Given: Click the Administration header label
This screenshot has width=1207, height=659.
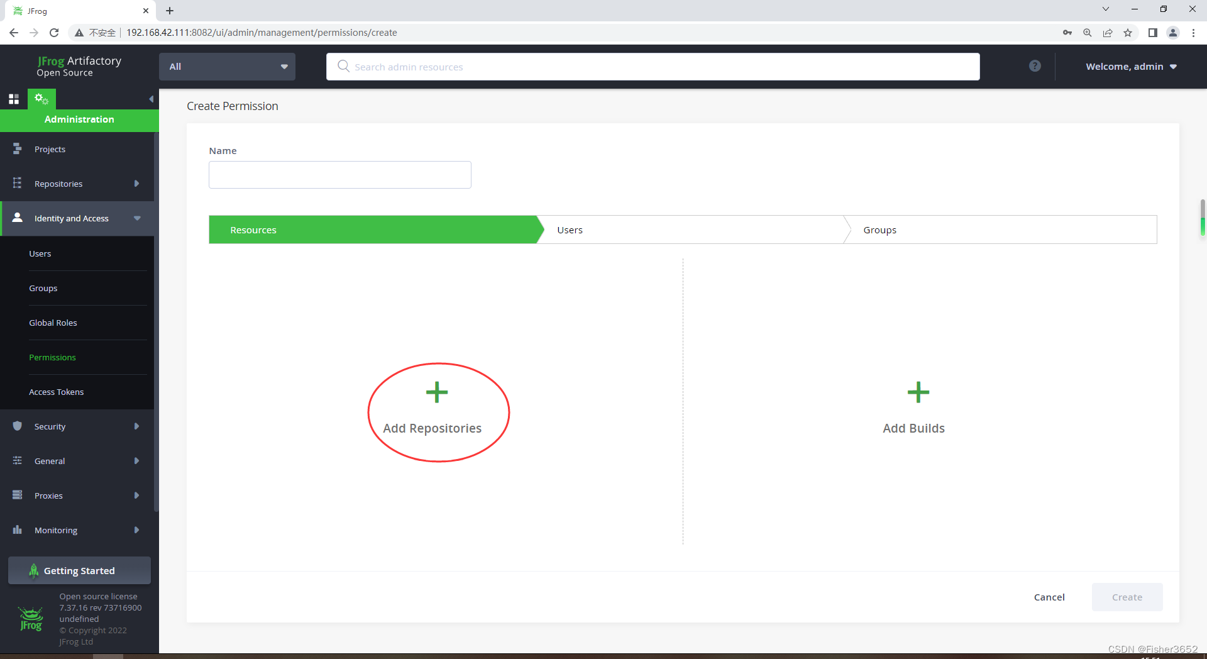Looking at the screenshot, I should (79, 119).
